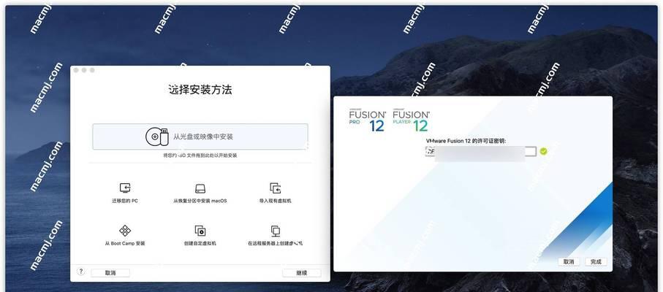The image size is (663, 292).
Task: Pick create VM on remote server icon
Action: [276, 231]
